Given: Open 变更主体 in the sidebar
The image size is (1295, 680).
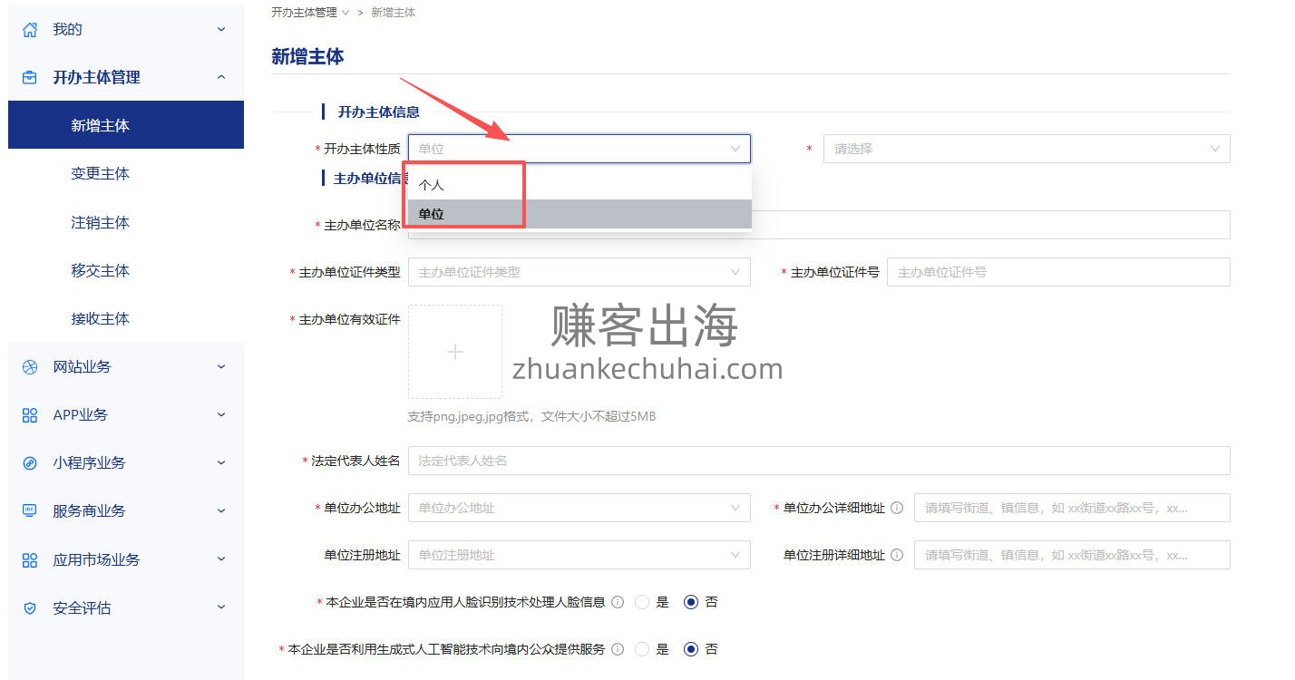Looking at the screenshot, I should point(100,174).
